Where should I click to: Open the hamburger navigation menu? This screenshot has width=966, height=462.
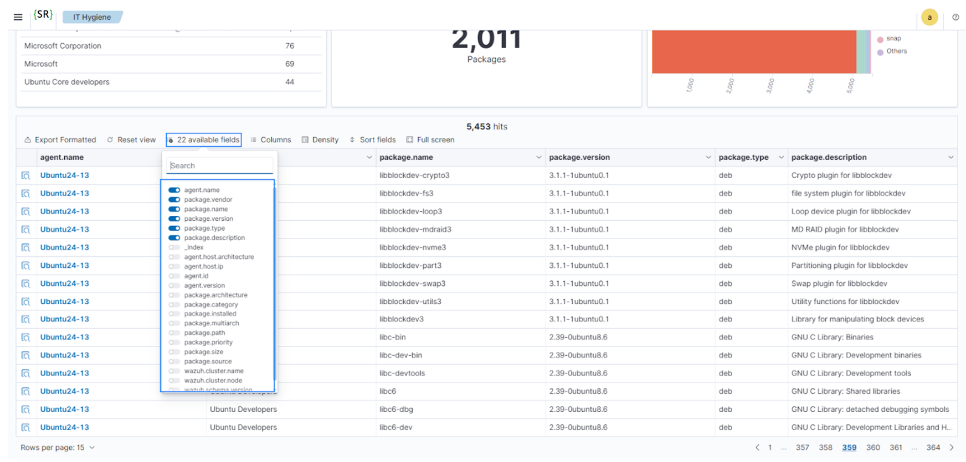(18, 17)
